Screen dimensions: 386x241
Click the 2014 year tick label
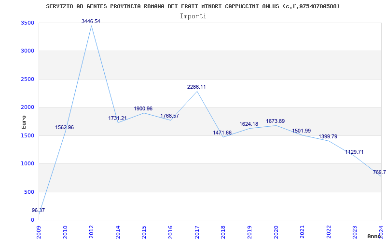point(118,232)
